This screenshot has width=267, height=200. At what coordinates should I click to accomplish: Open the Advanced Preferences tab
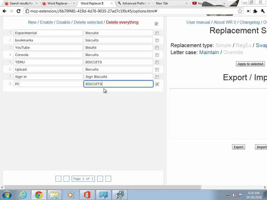(134, 3)
